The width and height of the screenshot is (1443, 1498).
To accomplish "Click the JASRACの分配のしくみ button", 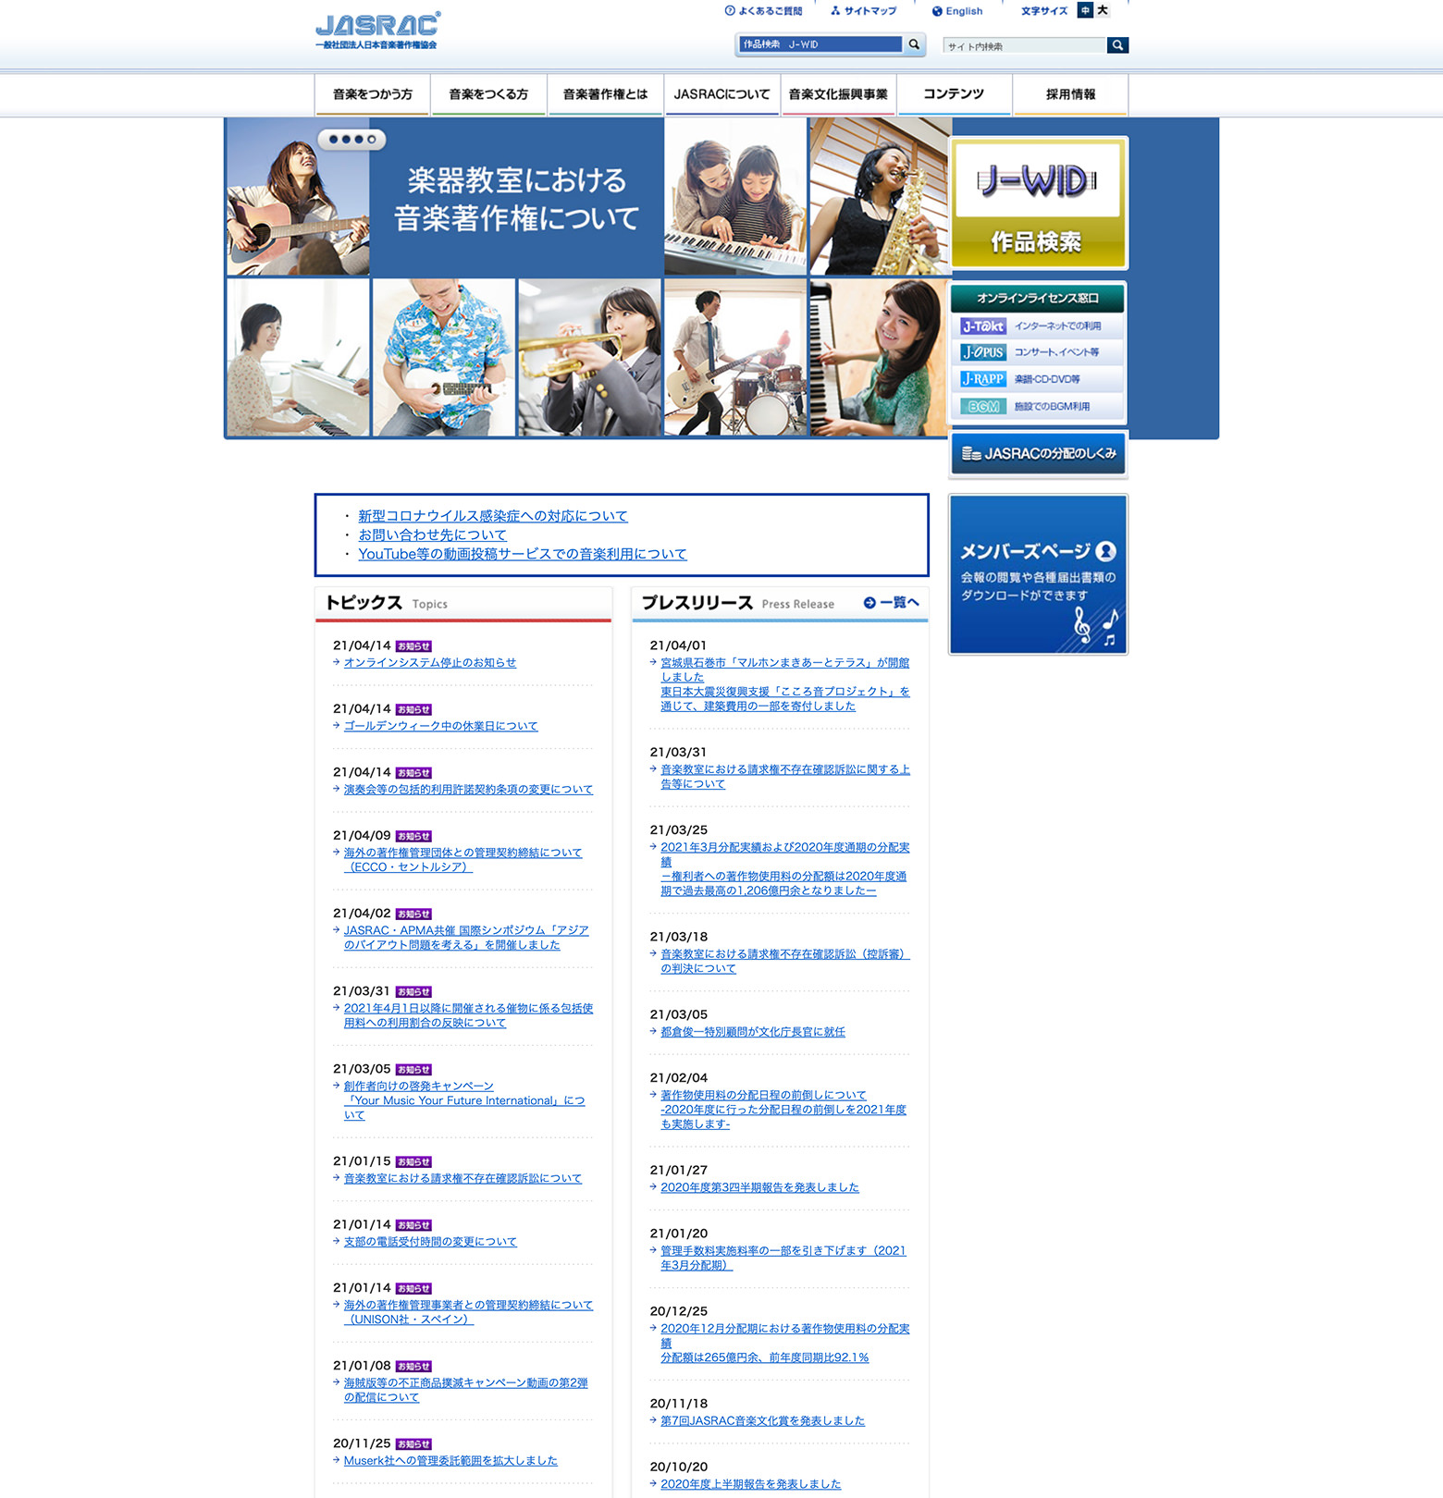I will pyautogui.click(x=1038, y=454).
